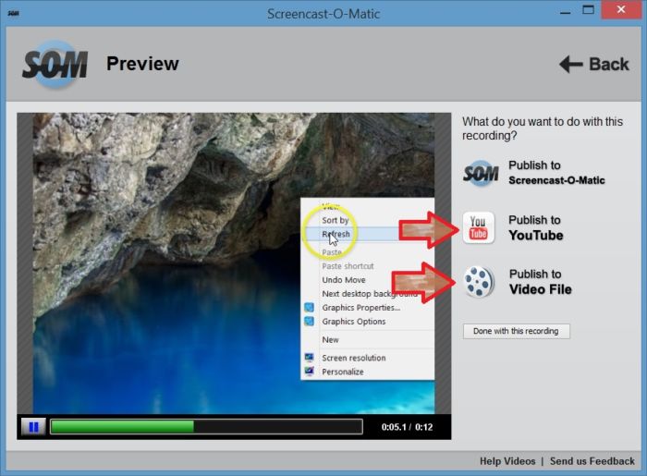Image resolution: width=647 pixels, height=476 pixels.
Task: Go Back to previous screen
Action: pyautogui.click(x=594, y=65)
